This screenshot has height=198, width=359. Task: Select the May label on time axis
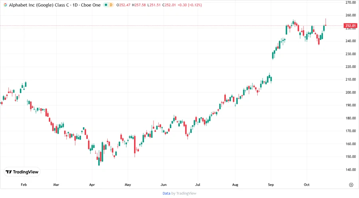[128, 184]
